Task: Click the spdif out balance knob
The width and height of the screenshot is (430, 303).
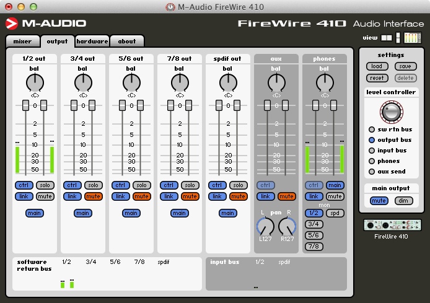Action: point(228,82)
